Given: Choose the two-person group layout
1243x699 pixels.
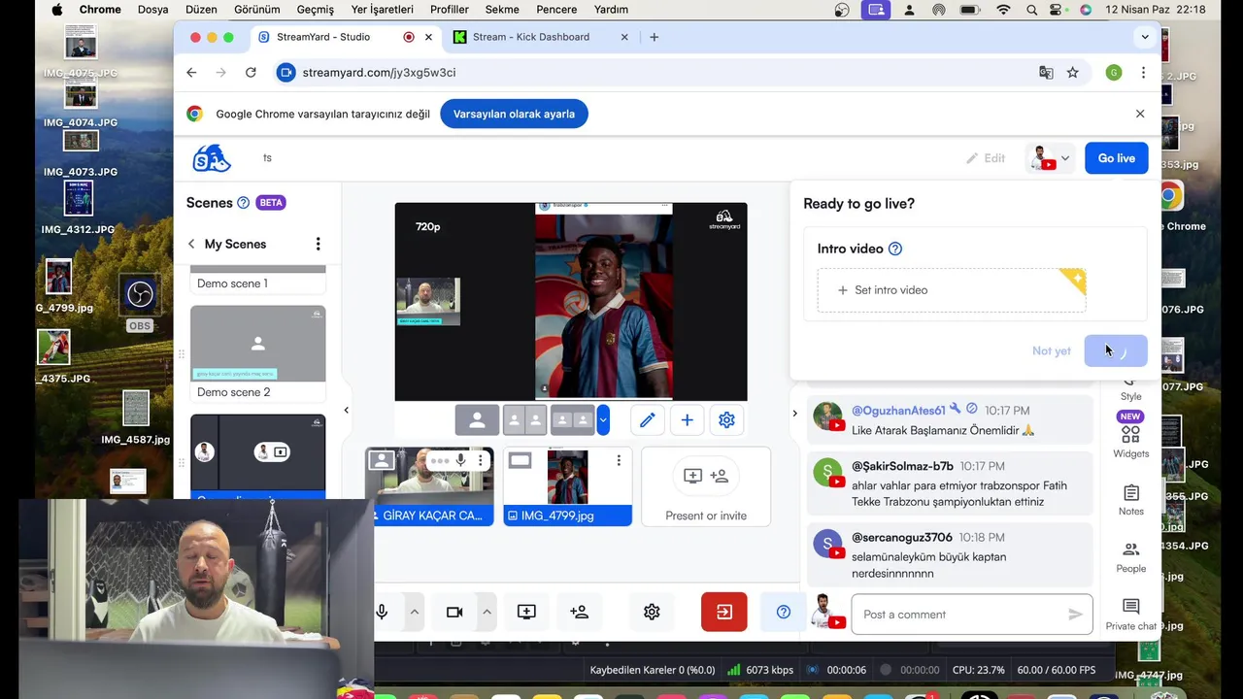Looking at the screenshot, I should point(572,420).
